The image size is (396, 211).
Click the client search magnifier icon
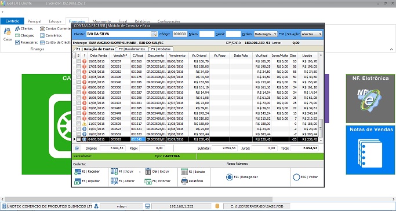(x=154, y=34)
